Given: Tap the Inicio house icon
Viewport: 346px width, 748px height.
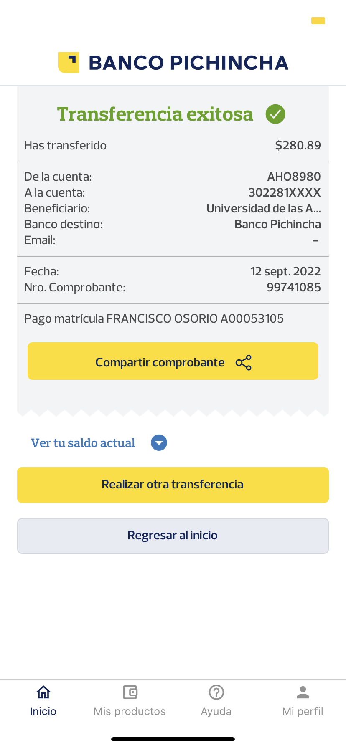Looking at the screenshot, I should pyautogui.click(x=43, y=692).
